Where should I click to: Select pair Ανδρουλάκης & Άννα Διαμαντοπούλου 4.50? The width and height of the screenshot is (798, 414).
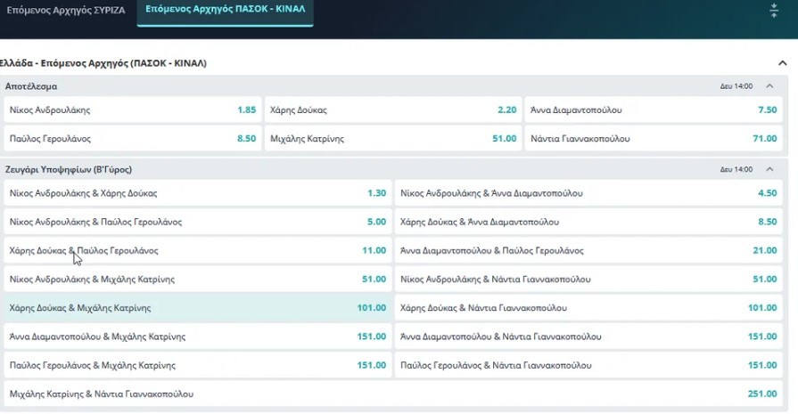tap(588, 193)
